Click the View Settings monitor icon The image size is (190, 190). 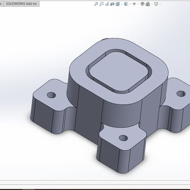[156, 4]
